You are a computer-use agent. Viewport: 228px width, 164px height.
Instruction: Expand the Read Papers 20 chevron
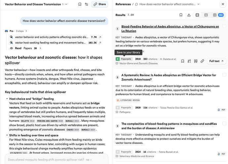[40, 48]
